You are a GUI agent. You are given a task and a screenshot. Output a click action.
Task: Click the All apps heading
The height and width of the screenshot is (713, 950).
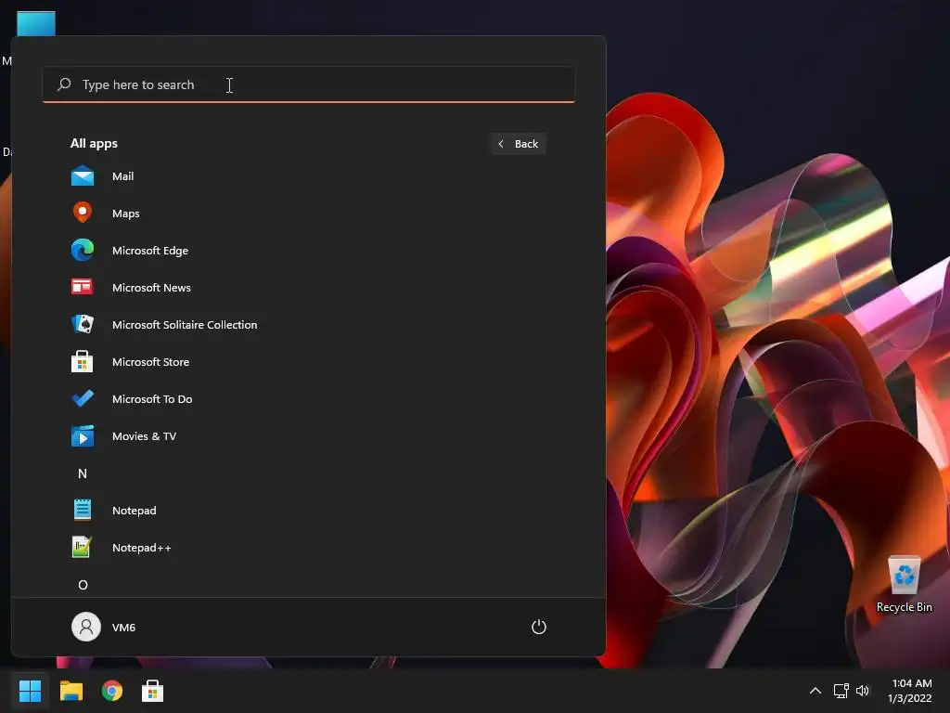pos(94,144)
